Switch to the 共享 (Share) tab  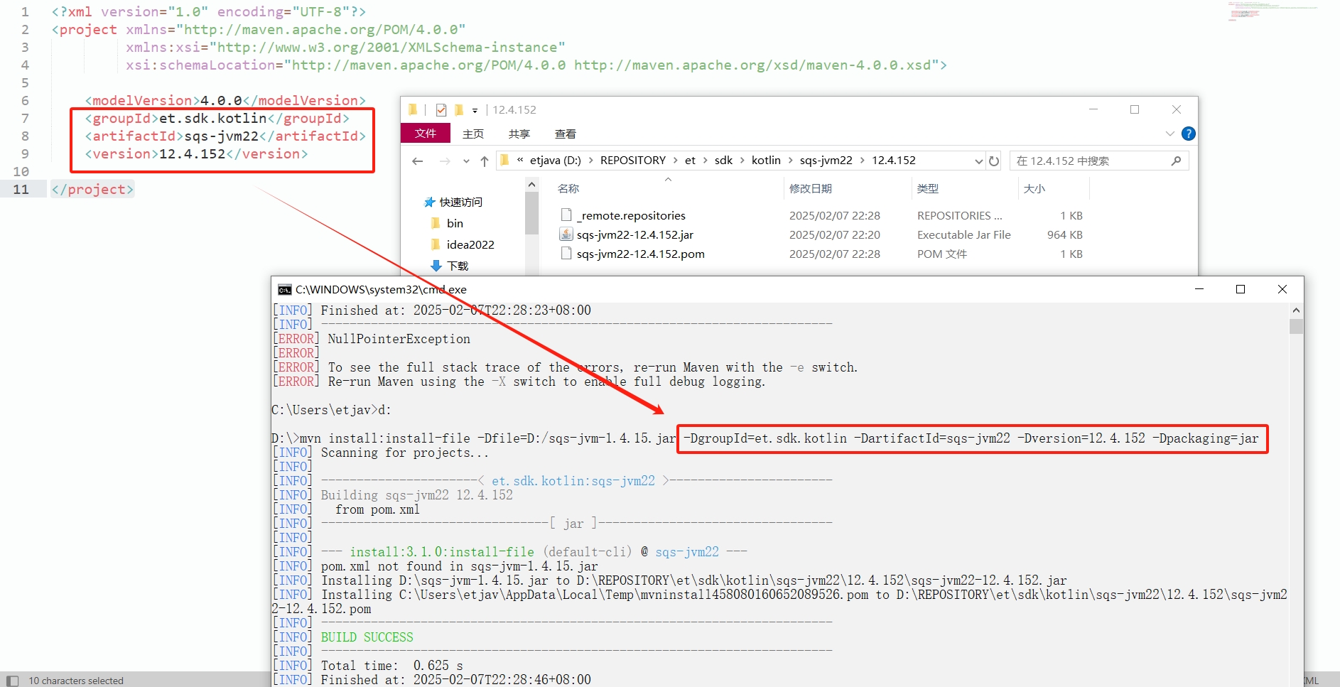pyautogui.click(x=519, y=134)
